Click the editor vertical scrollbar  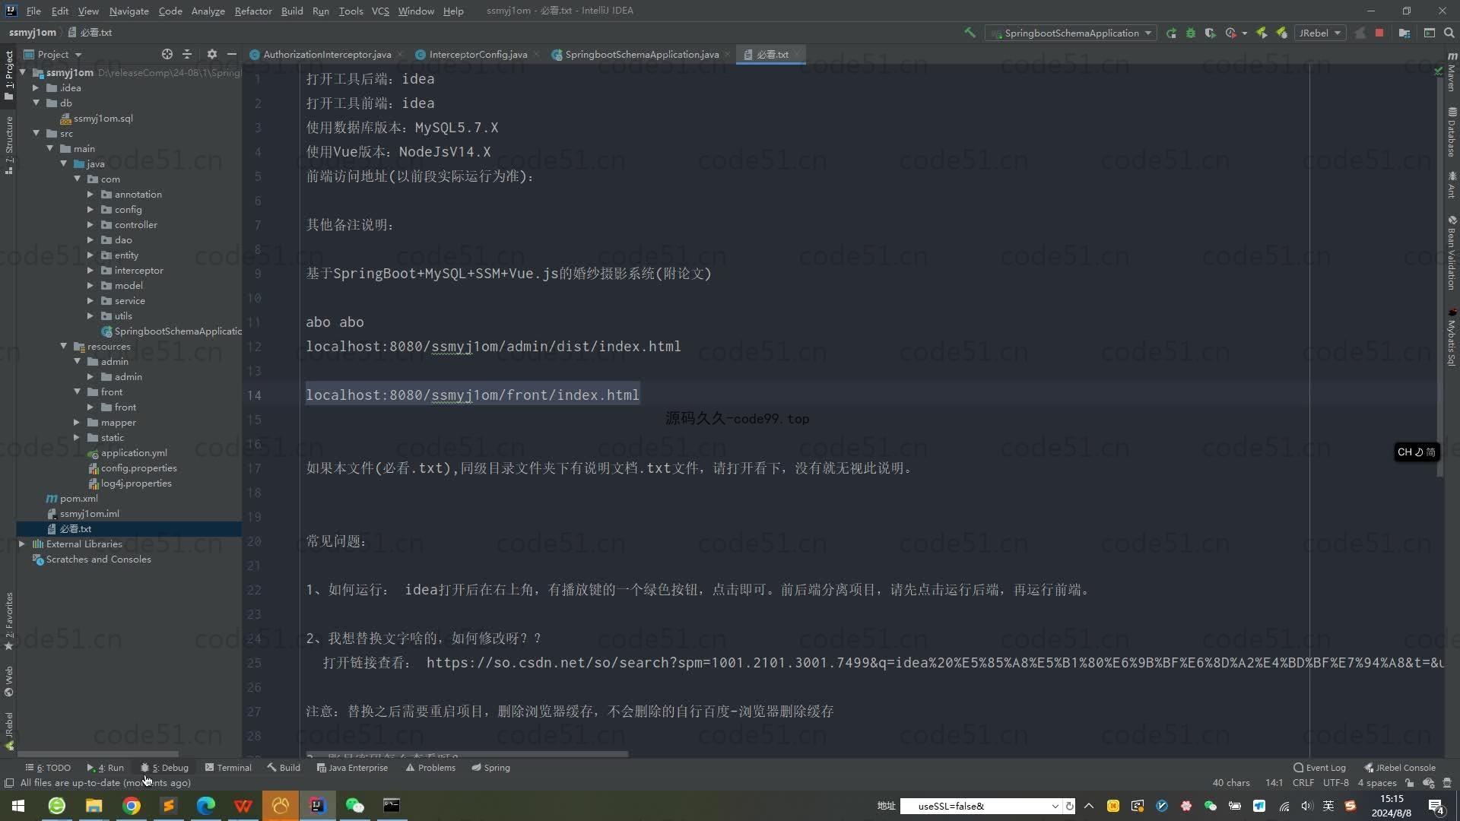pos(1439,275)
